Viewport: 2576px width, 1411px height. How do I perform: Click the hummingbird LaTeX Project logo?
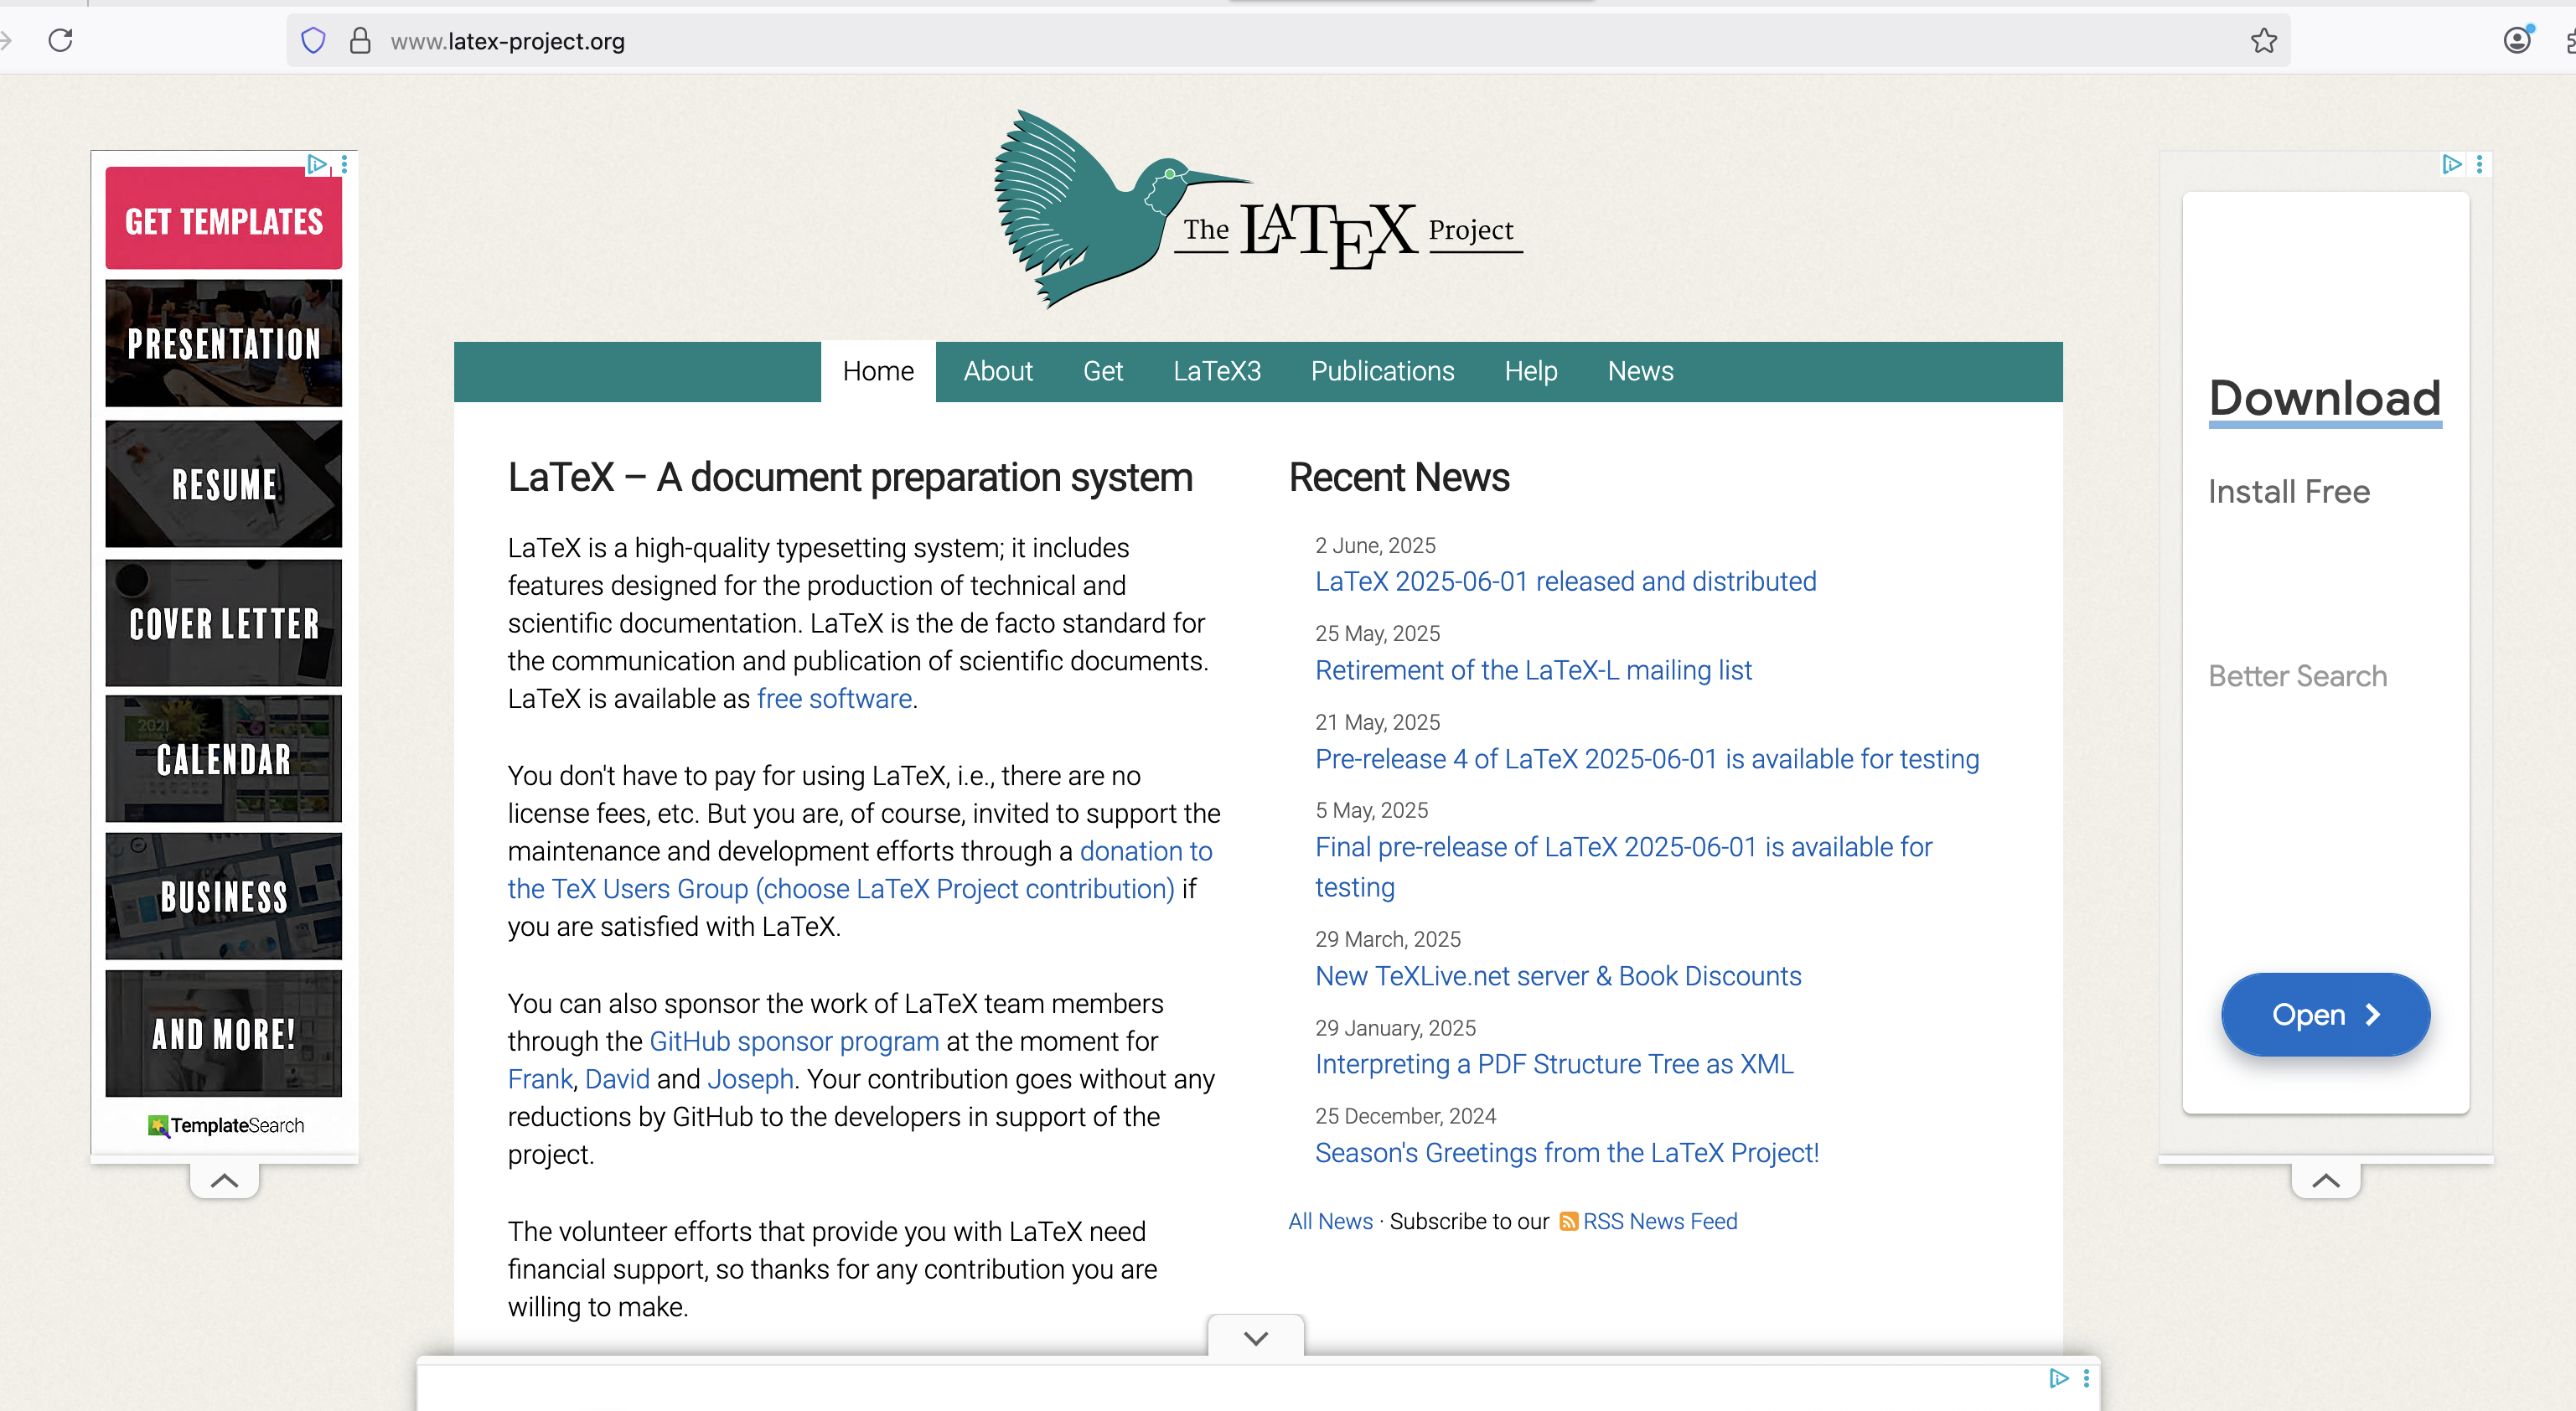(1258, 208)
